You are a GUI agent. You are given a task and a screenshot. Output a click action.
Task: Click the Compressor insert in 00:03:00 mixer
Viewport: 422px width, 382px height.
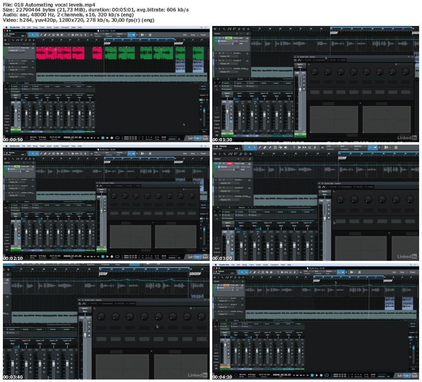click(228, 218)
